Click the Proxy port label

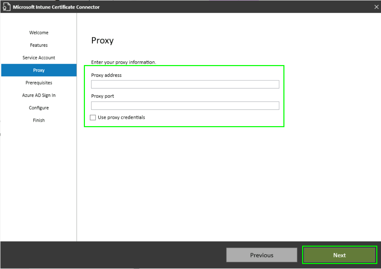click(x=103, y=96)
